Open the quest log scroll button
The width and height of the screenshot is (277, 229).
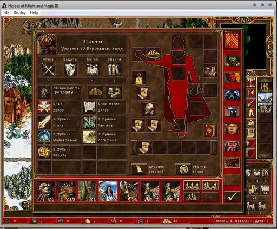point(139,169)
